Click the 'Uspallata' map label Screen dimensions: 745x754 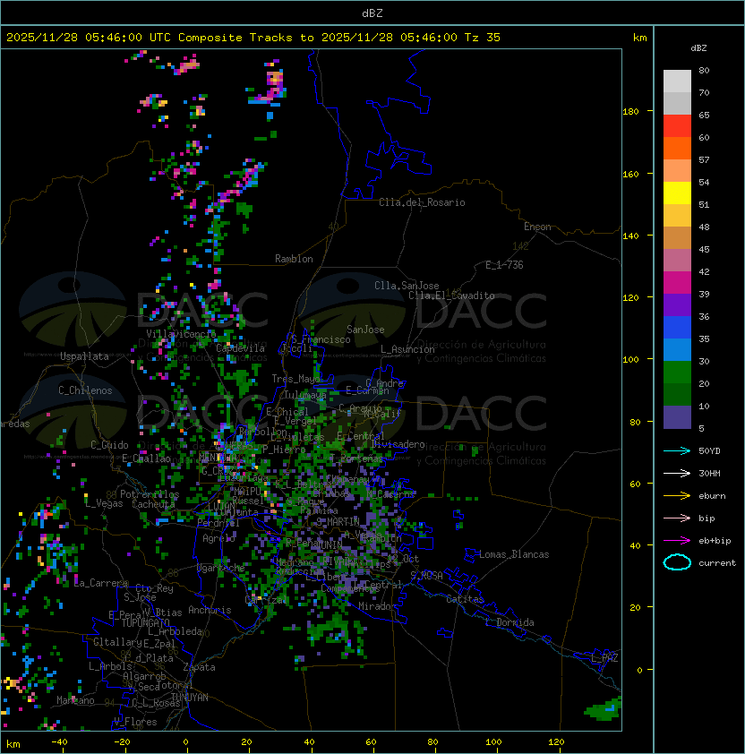84,356
